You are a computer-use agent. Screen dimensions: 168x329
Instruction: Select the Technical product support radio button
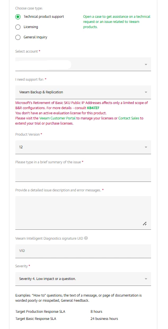tap(18, 17)
